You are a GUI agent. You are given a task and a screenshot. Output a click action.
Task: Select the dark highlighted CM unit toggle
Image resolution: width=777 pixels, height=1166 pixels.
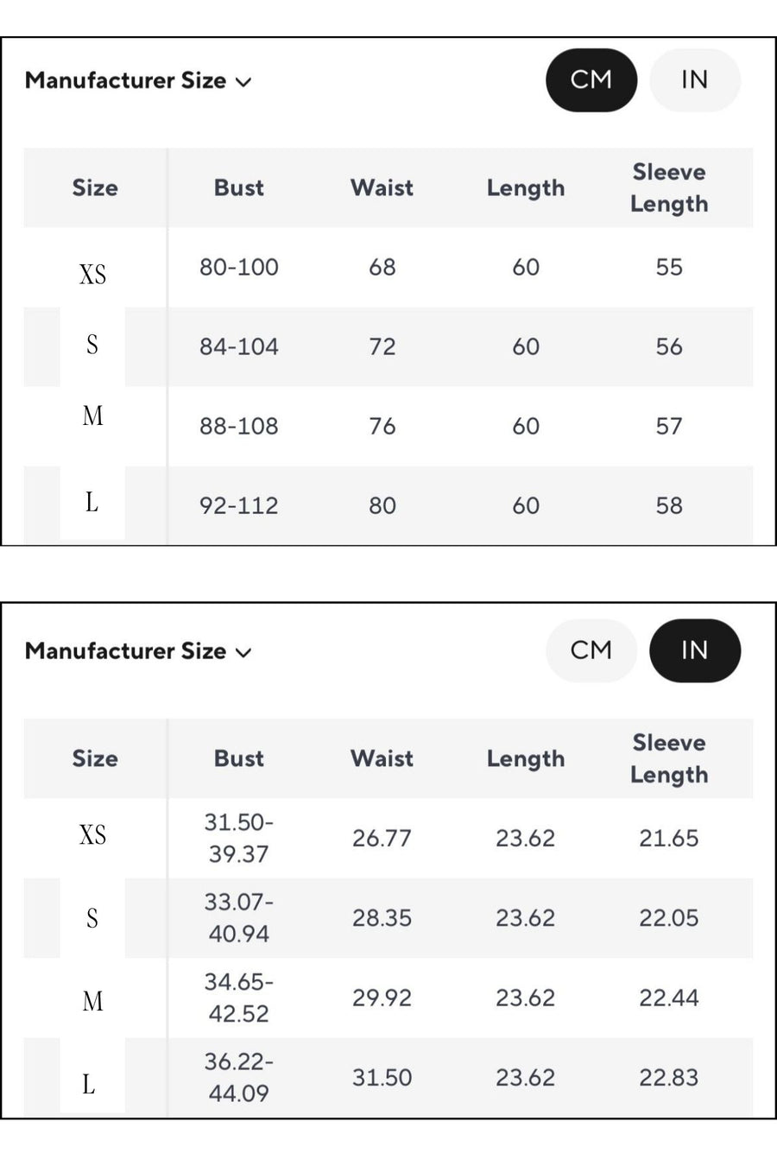(x=591, y=80)
